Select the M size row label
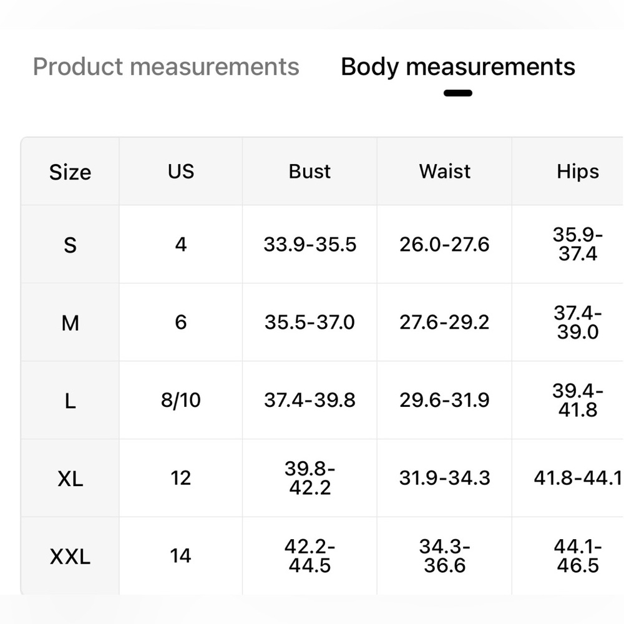Viewport: 624px width, 624px height. 70,323
